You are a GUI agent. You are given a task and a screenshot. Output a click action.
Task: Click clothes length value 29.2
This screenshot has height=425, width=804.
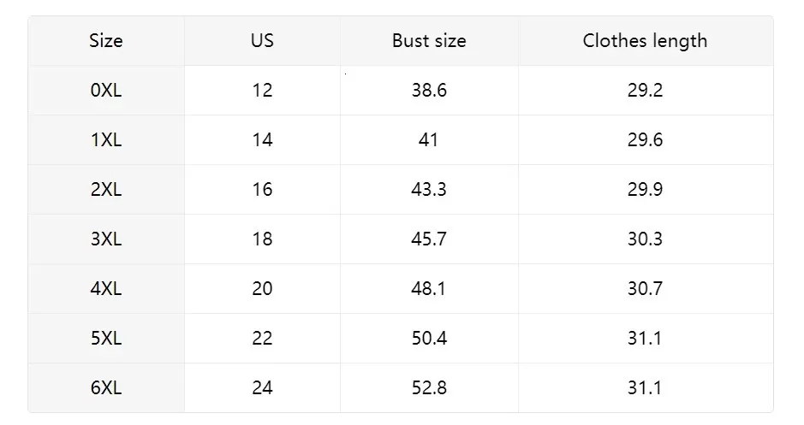[x=645, y=90]
